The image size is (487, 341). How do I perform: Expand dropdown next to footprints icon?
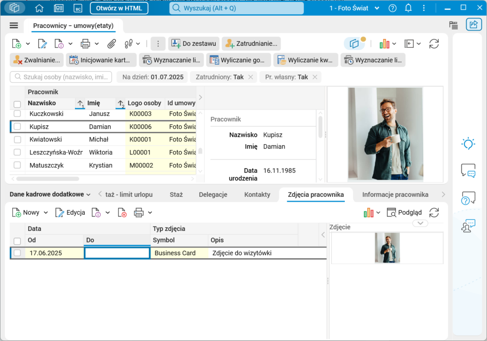point(138,44)
